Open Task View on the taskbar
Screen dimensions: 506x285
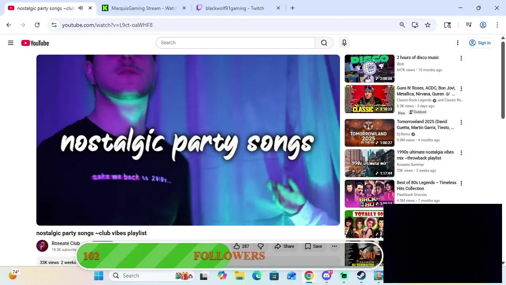tap(204, 276)
